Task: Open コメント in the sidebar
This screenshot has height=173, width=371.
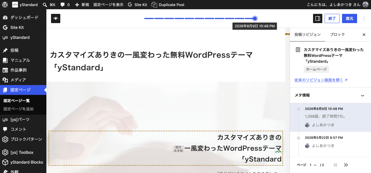Action: point(23,129)
